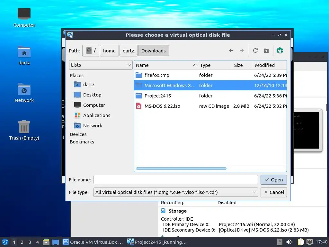The image size is (329, 247).
Task: Open the file manager taskbar launcher
Action: click(x=46, y=242)
